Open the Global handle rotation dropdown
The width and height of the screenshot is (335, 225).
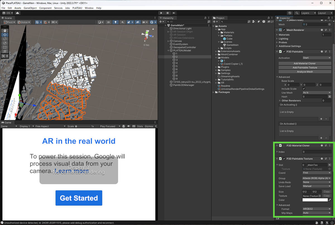[x=24, y=22]
